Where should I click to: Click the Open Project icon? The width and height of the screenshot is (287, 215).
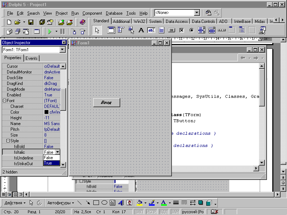click(50, 22)
